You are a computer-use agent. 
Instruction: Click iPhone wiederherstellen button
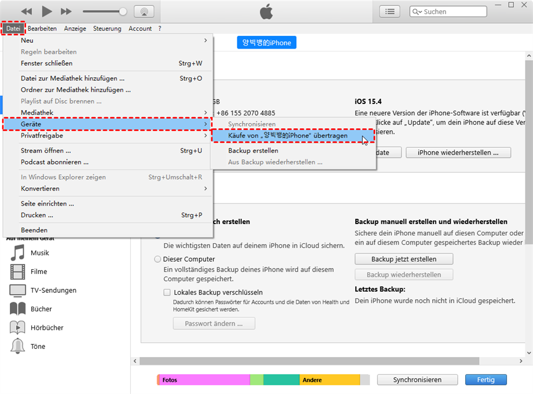point(458,153)
